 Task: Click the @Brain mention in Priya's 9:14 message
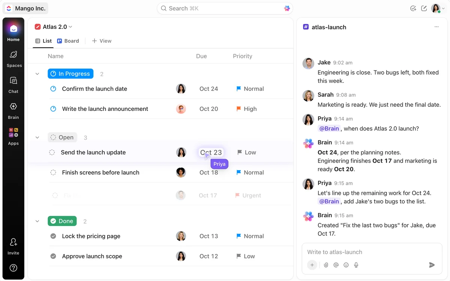[329, 129]
